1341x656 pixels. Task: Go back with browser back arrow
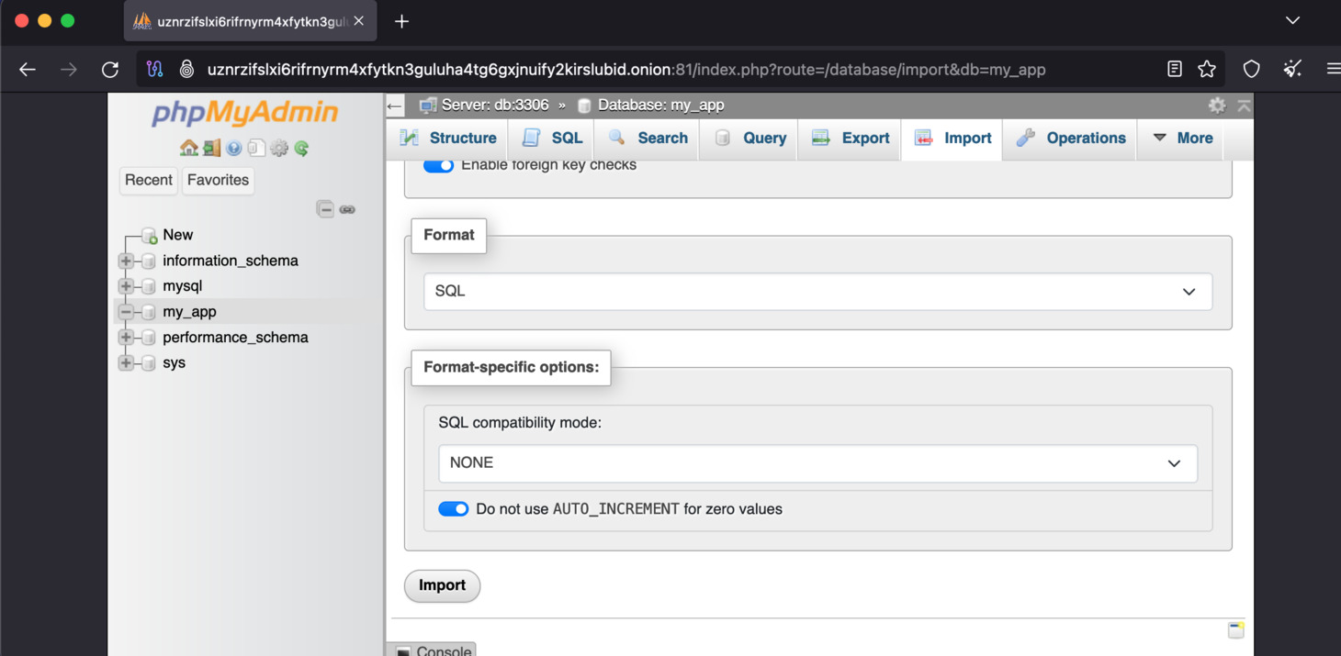28,69
